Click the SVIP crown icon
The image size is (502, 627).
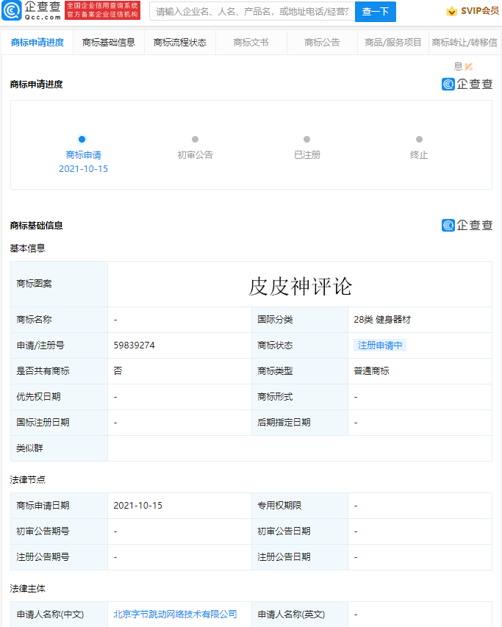(451, 11)
